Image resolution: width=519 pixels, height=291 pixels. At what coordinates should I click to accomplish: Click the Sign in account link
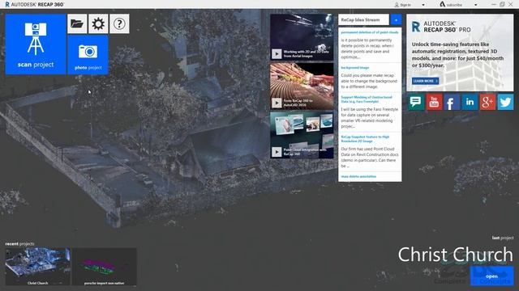(402, 5)
